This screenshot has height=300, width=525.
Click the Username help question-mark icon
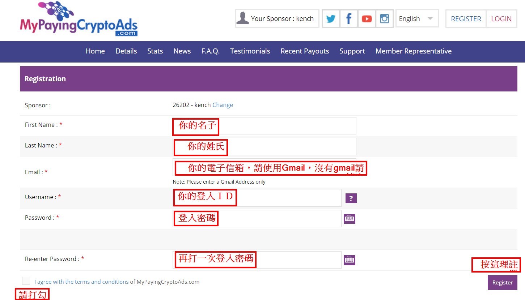pyautogui.click(x=351, y=198)
